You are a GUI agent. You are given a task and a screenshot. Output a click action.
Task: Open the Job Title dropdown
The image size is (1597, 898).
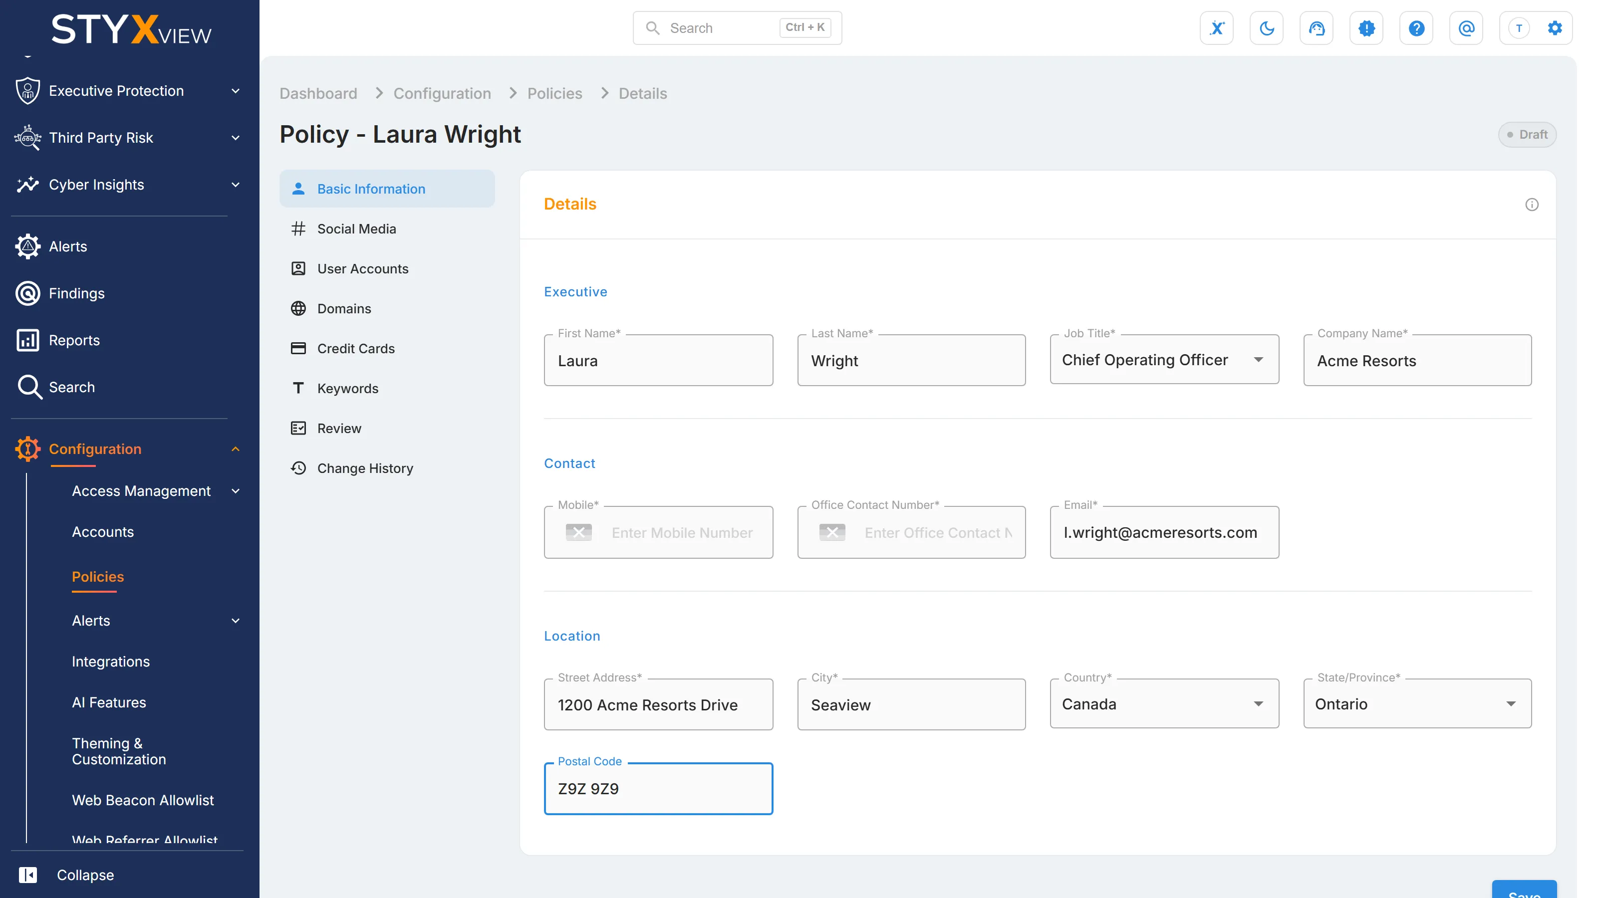(1164, 360)
